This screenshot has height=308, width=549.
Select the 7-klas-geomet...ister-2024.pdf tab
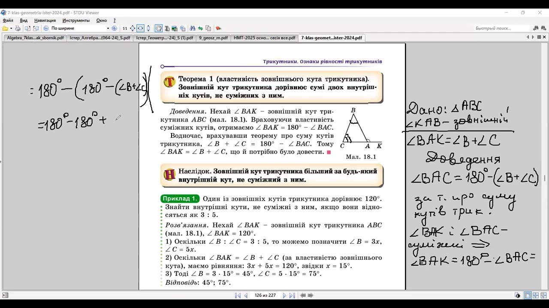click(332, 38)
